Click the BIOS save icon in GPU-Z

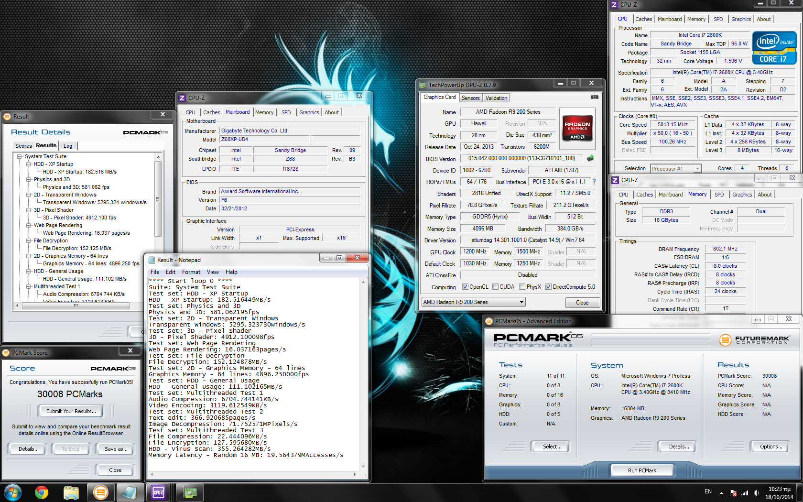pyautogui.click(x=590, y=158)
